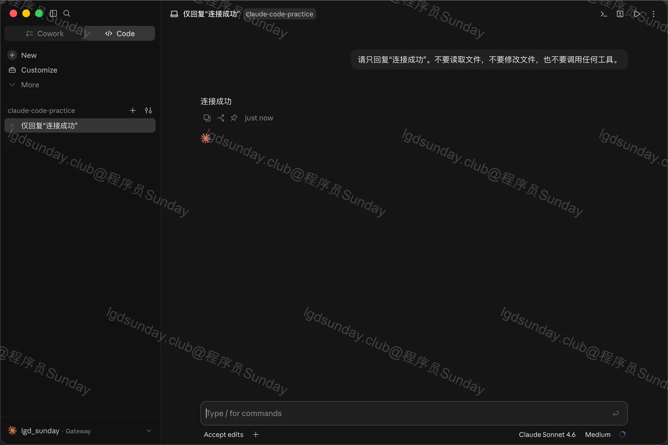Viewport: 668px width, 445px height.
Task: Change the Medium effort level
Action: click(x=597, y=435)
